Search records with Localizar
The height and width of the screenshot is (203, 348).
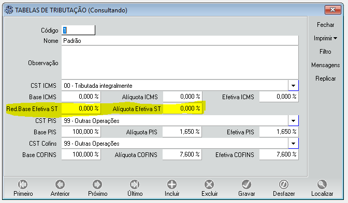coord(322,188)
